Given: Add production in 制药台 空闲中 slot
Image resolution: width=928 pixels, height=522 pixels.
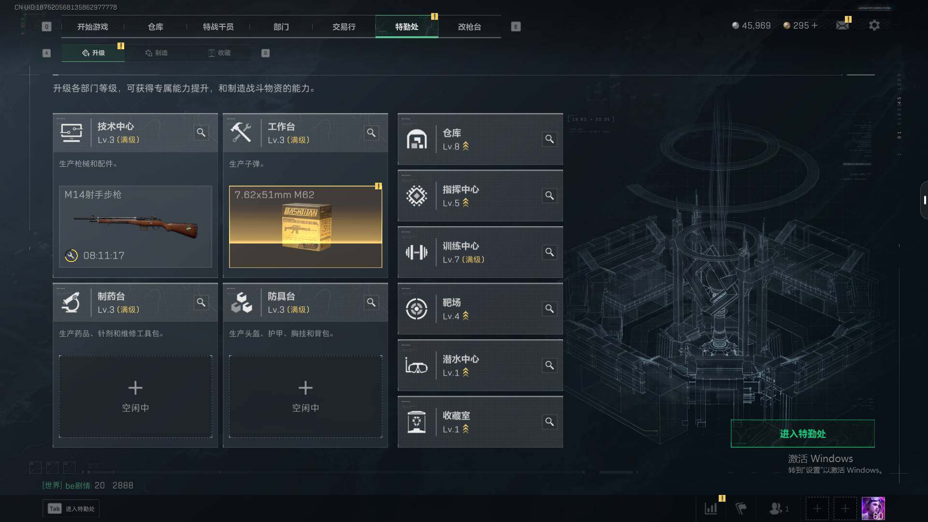Looking at the screenshot, I should (x=135, y=397).
